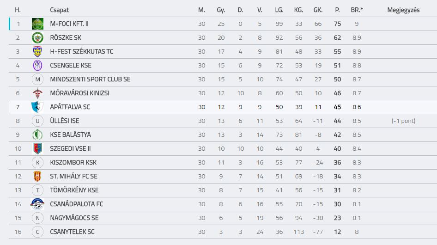Select the ÜLLÉSI ISE 'U' placeholder badge

37,121
